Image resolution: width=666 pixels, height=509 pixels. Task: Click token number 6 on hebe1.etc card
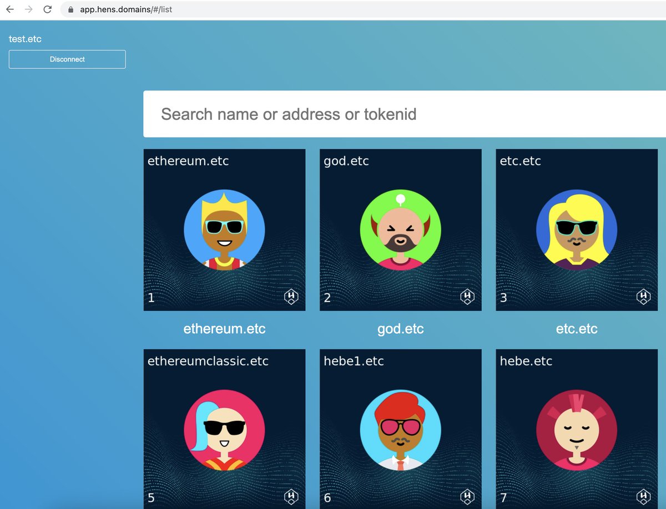pyautogui.click(x=327, y=498)
